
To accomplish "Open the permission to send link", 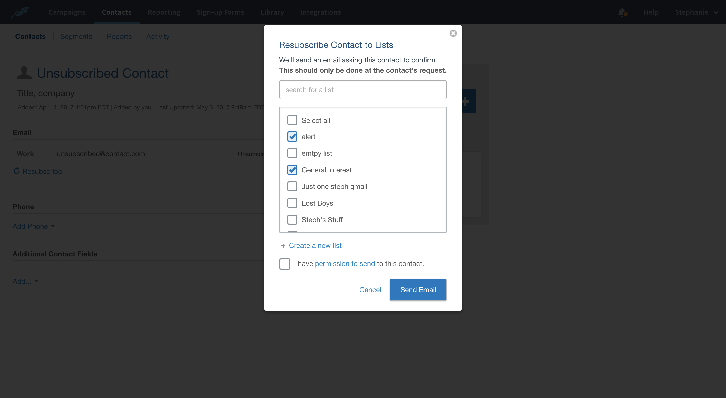I will 345,264.
